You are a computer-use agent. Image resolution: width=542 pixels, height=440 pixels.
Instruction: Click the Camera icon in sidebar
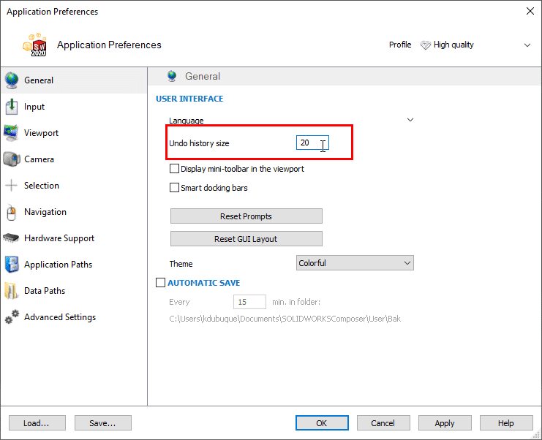pos(12,159)
